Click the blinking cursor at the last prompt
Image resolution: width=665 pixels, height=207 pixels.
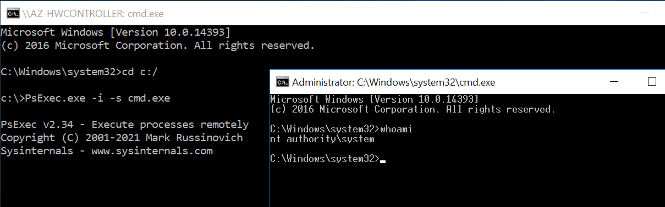coord(382,161)
